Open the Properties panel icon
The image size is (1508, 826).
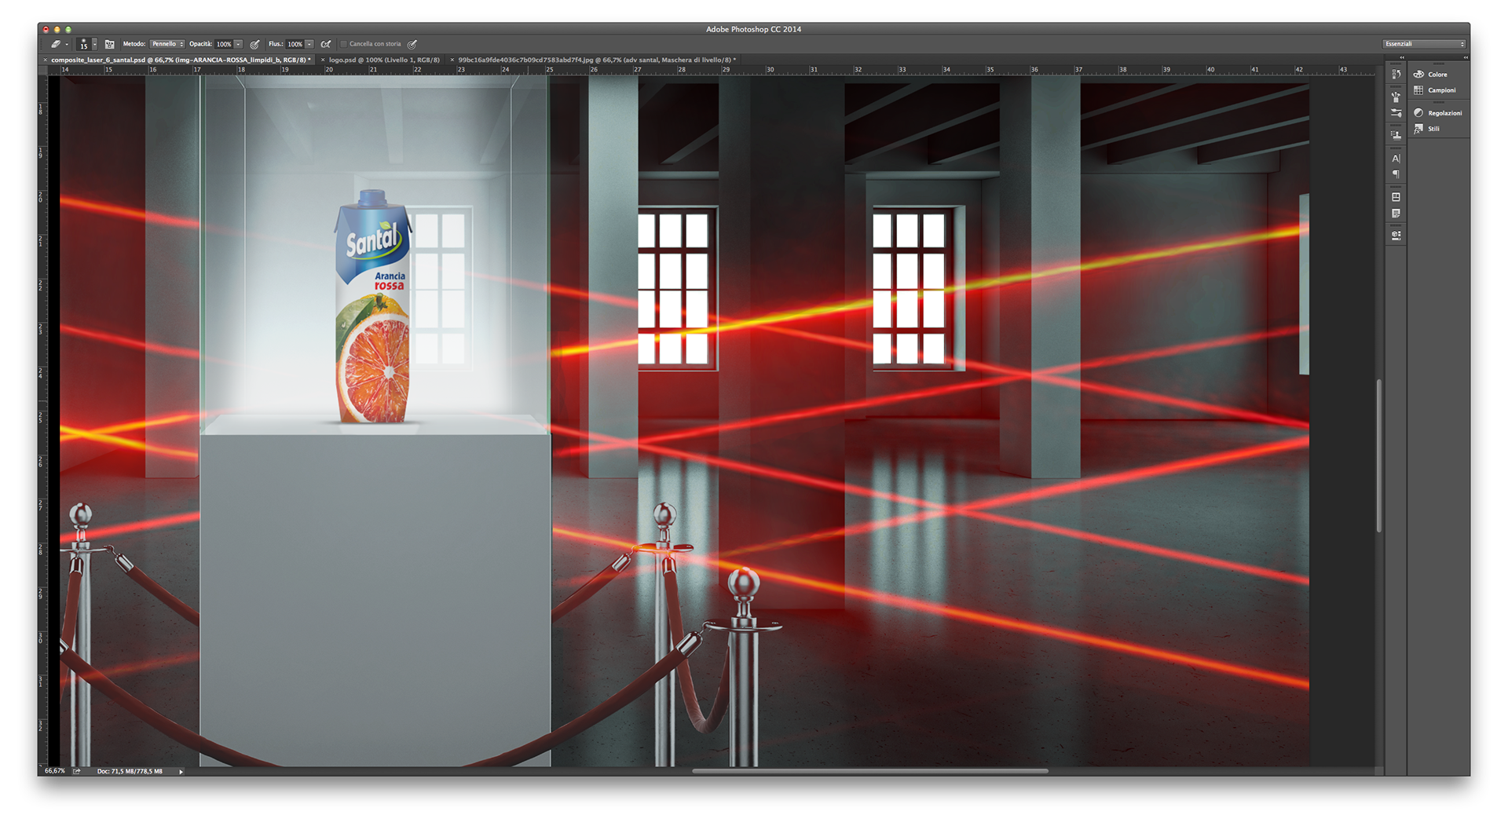pyautogui.click(x=1396, y=197)
